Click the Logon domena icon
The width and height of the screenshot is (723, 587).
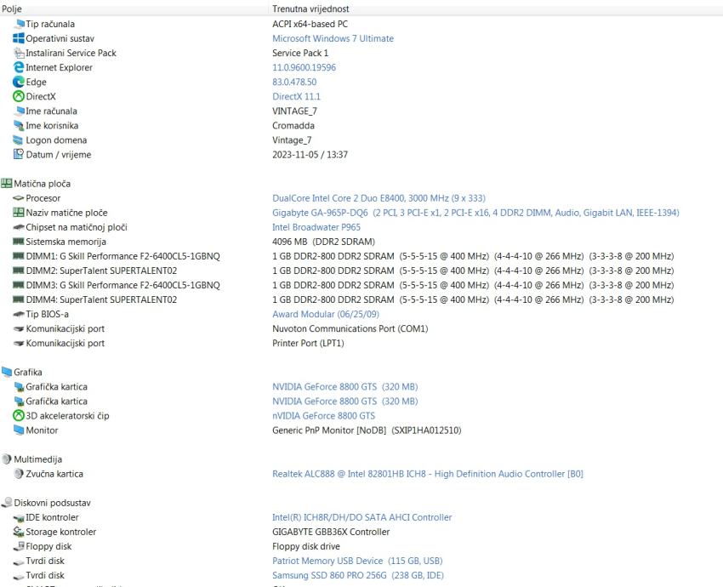click(x=19, y=140)
